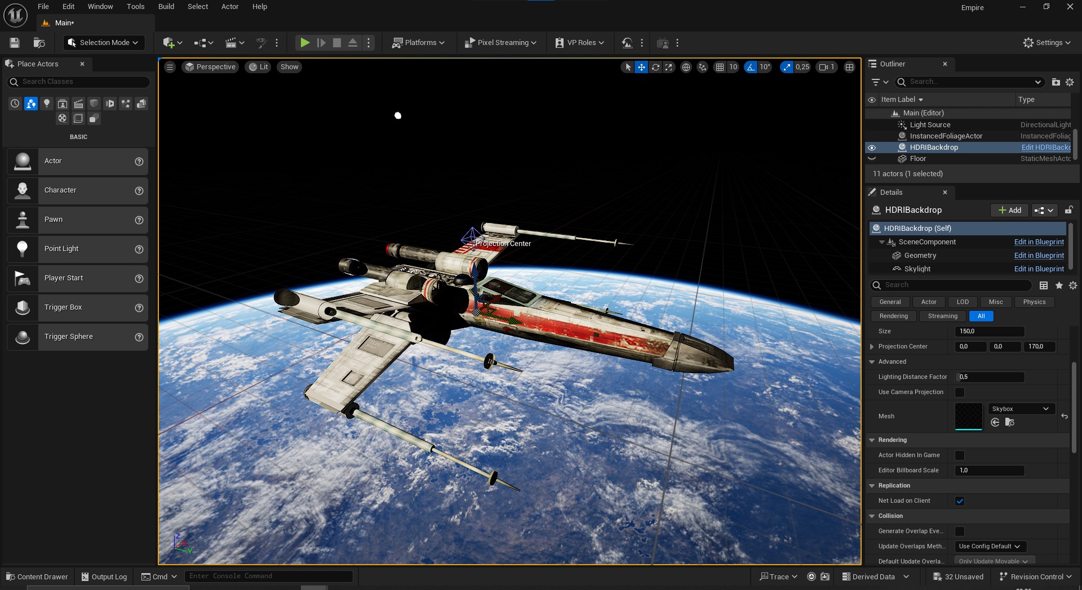Select the Rotate tool in viewport
Viewport: 1082px width, 590px height.
655,67
